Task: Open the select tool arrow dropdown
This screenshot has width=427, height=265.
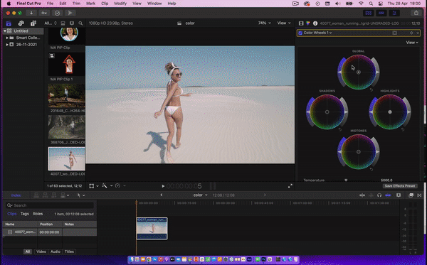Action: click(x=81, y=195)
